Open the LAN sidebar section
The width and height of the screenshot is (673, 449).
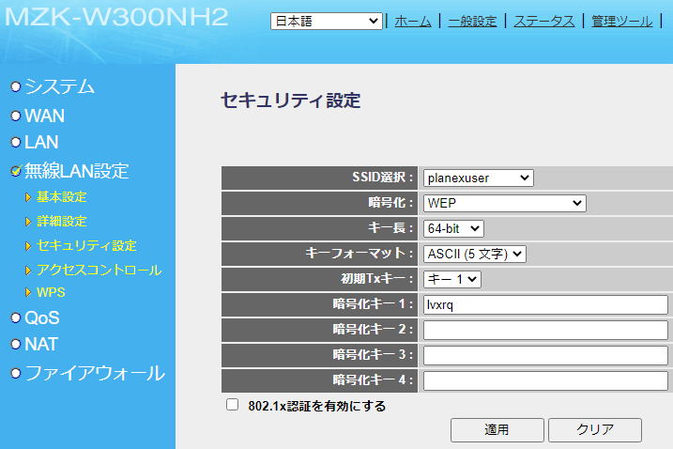[x=41, y=143]
